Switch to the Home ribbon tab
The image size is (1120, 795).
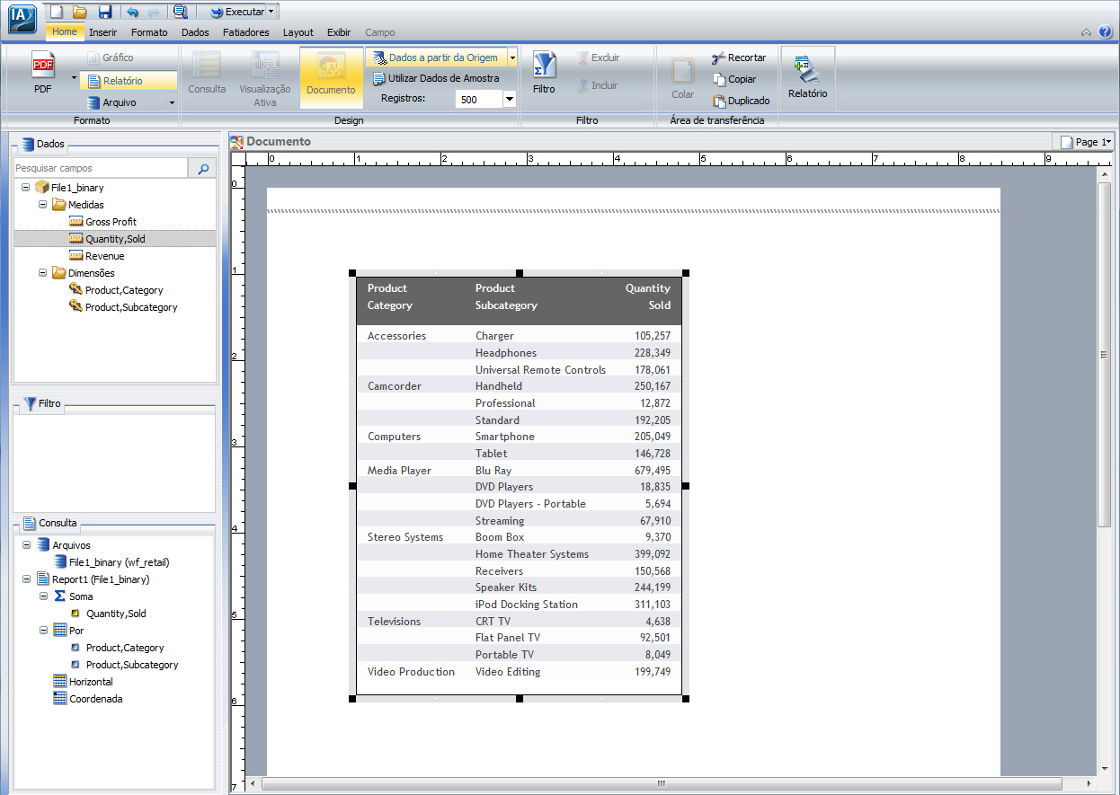point(65,32)
